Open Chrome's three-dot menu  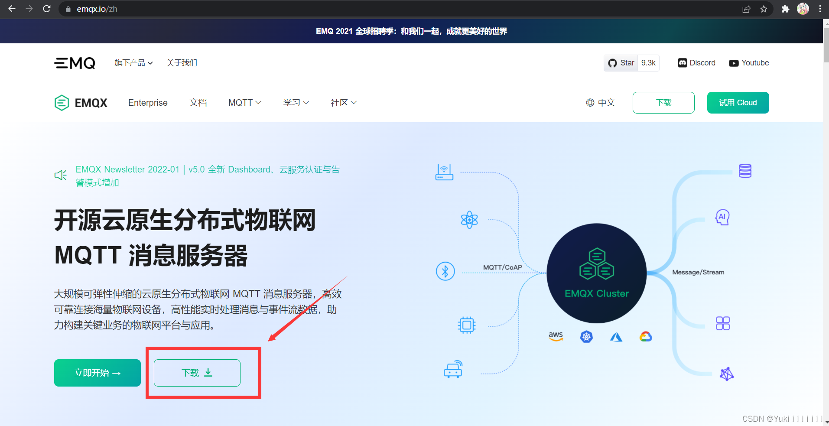tap(820, 9)
